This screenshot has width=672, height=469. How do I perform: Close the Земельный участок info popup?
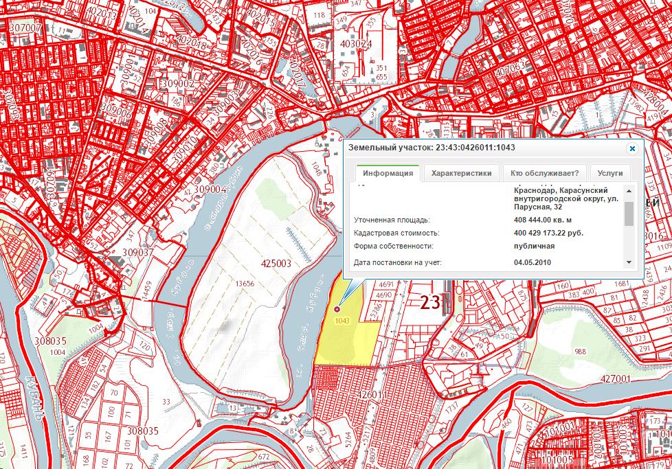[x=632, y=148]
